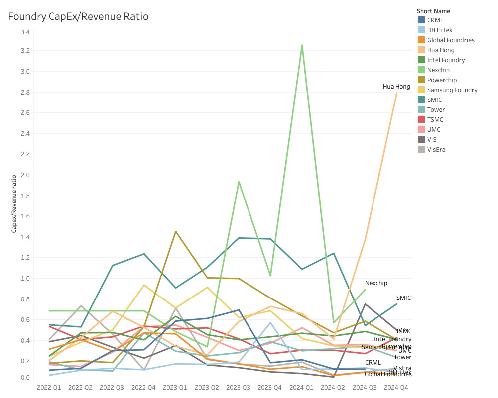Viewport: 498px width, 398px height.
Task: Click the Powerchip peak point at 2023-Q1
Action: [x=176, y=232]
